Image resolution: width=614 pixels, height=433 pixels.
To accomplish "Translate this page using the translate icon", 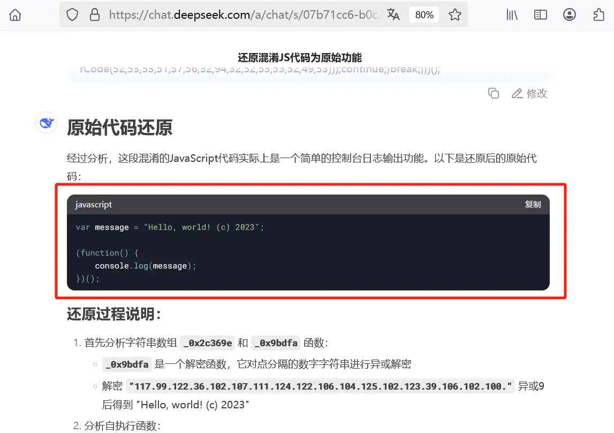I will tap(393, 15).
